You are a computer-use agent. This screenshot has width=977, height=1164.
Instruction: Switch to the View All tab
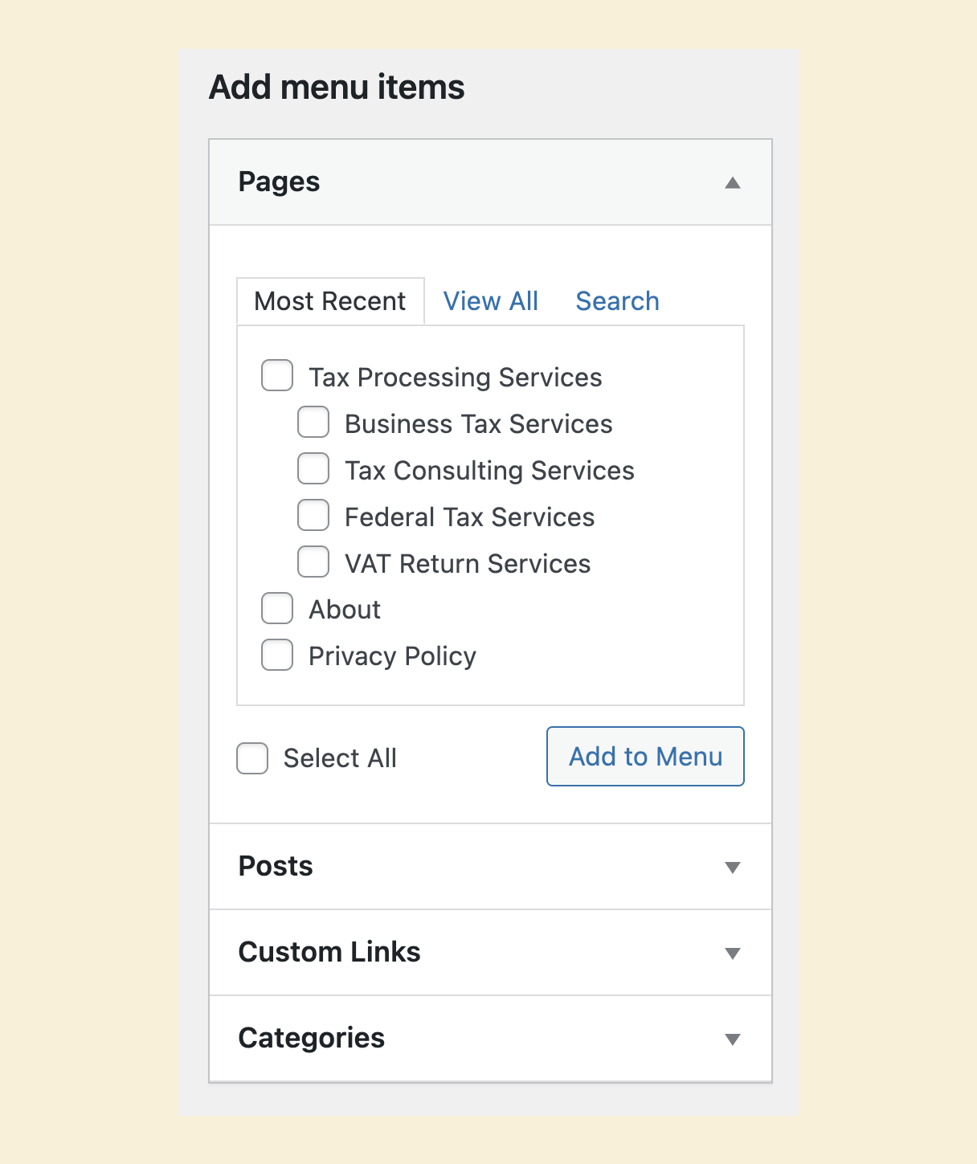[x=491, y=301]
